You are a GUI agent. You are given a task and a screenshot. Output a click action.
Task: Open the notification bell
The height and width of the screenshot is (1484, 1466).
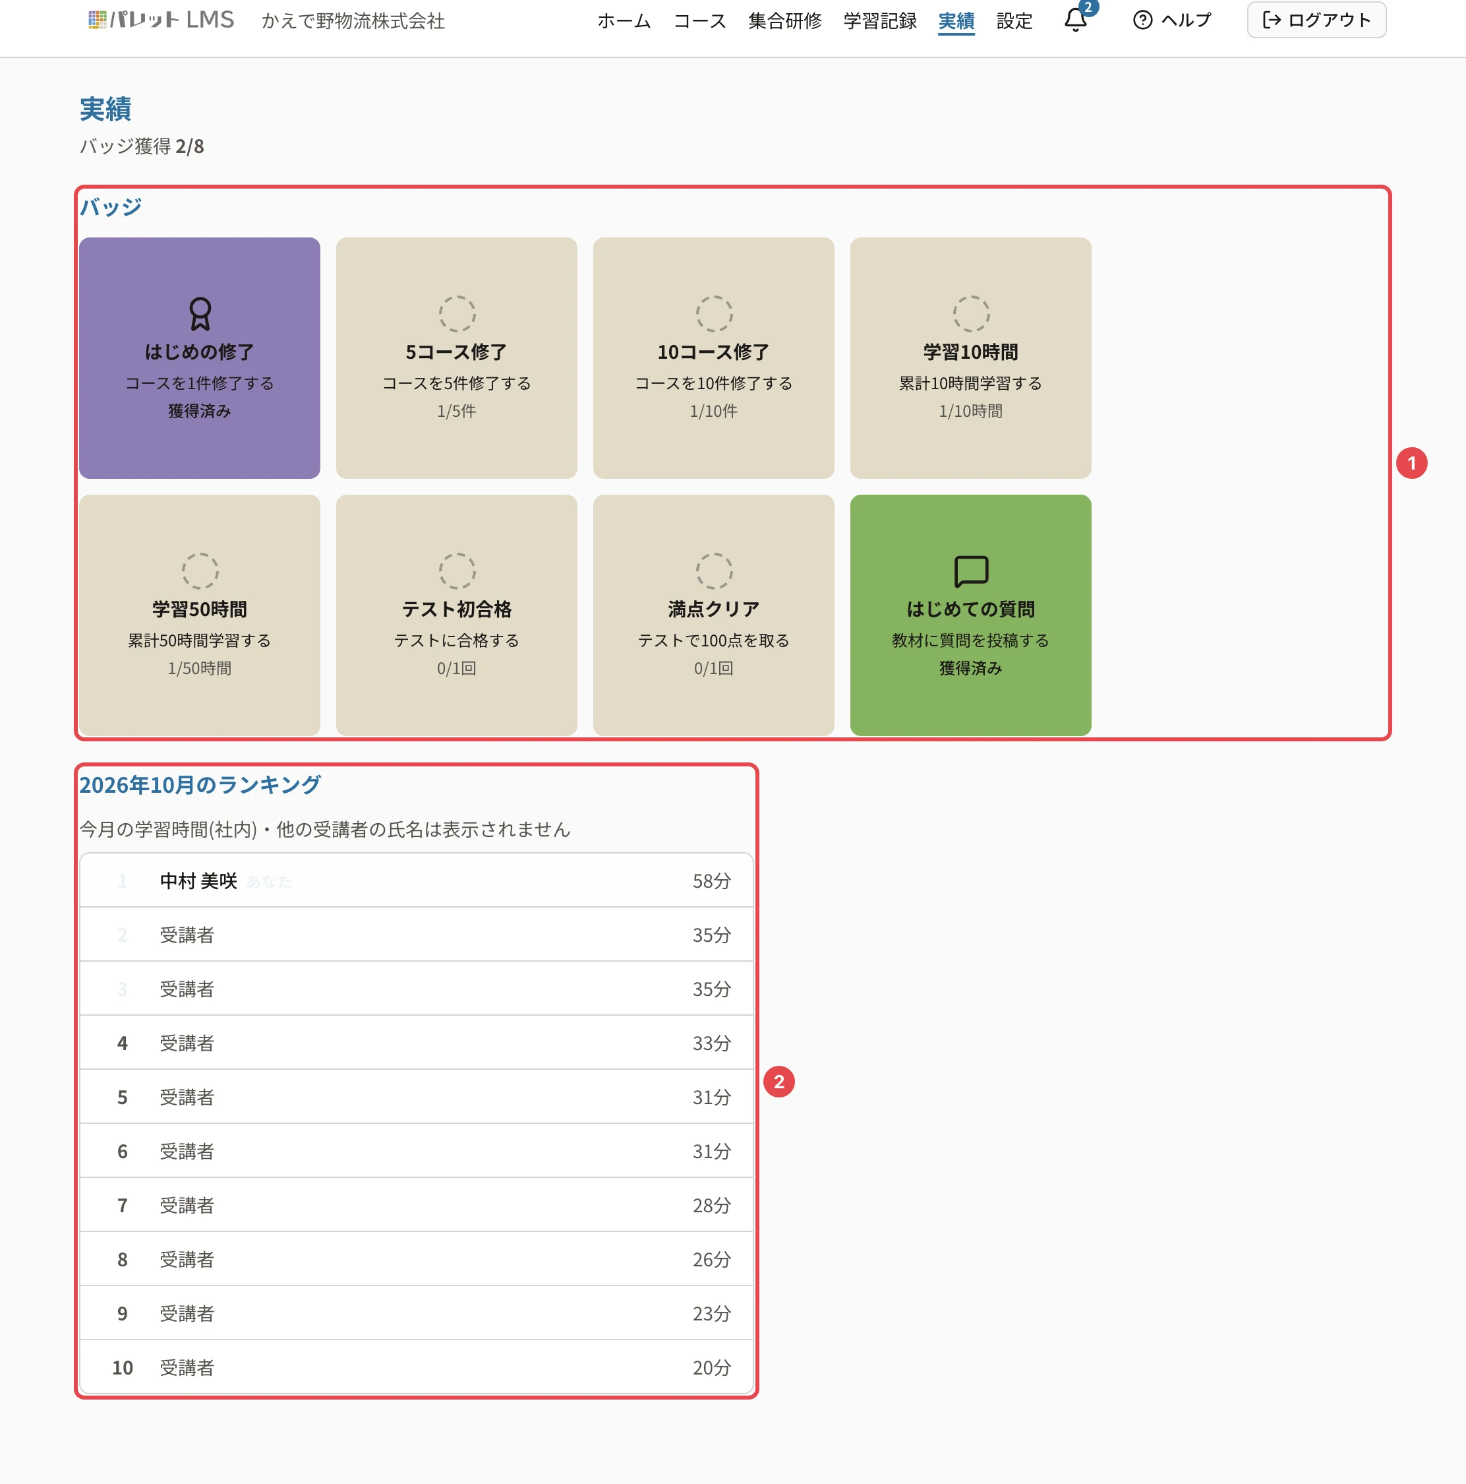pos(1075,20)
